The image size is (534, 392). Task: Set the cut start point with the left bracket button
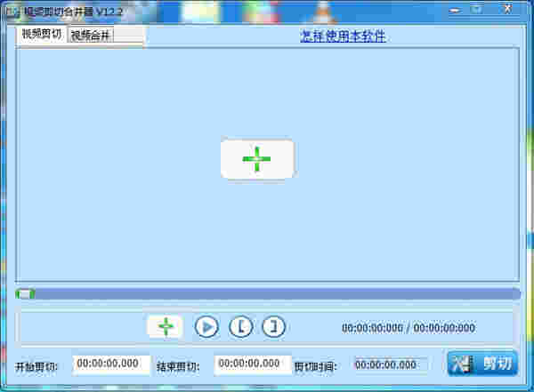point(241,327)
